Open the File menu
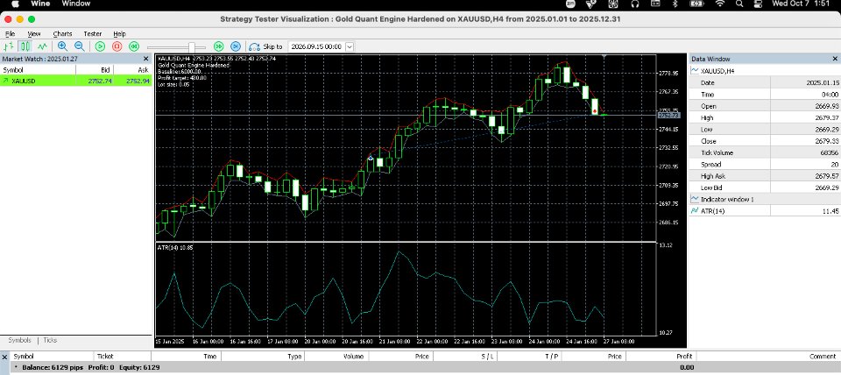 pos(10,34)
